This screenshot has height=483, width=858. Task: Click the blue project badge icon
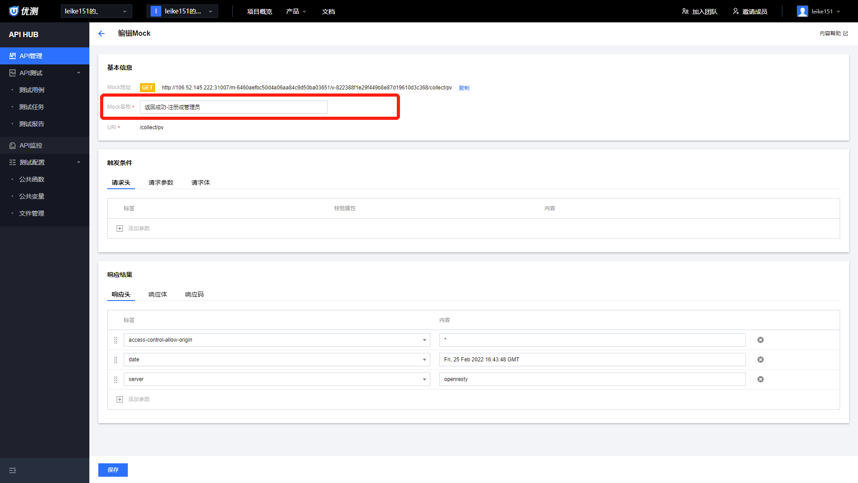[156, 11]
